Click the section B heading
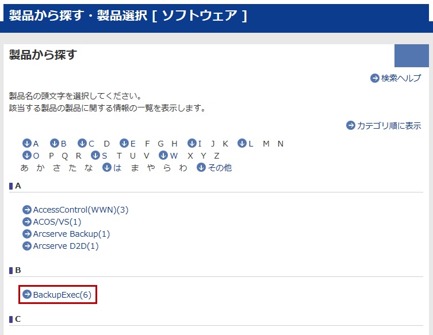The image size is (433, 335). pyautogui.click(x=18, y=270)
